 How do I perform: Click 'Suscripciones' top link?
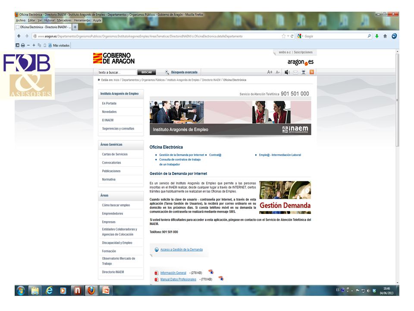[x=303, y=52]
